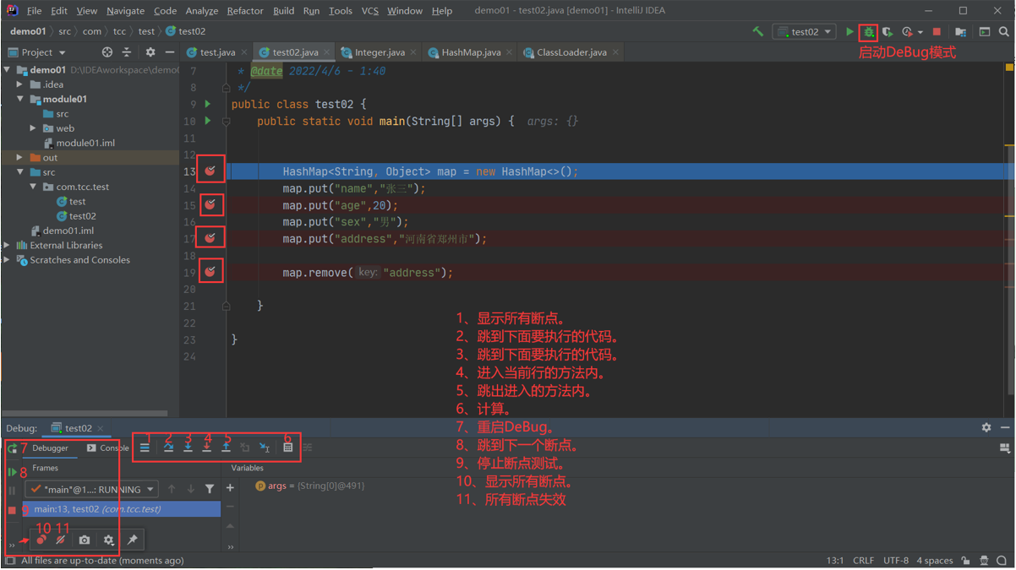Image resolution: width=1016 pixels, height=570 pixels.
Task: Toggle read-only lock icon in status bar
Action: (965, 561)
